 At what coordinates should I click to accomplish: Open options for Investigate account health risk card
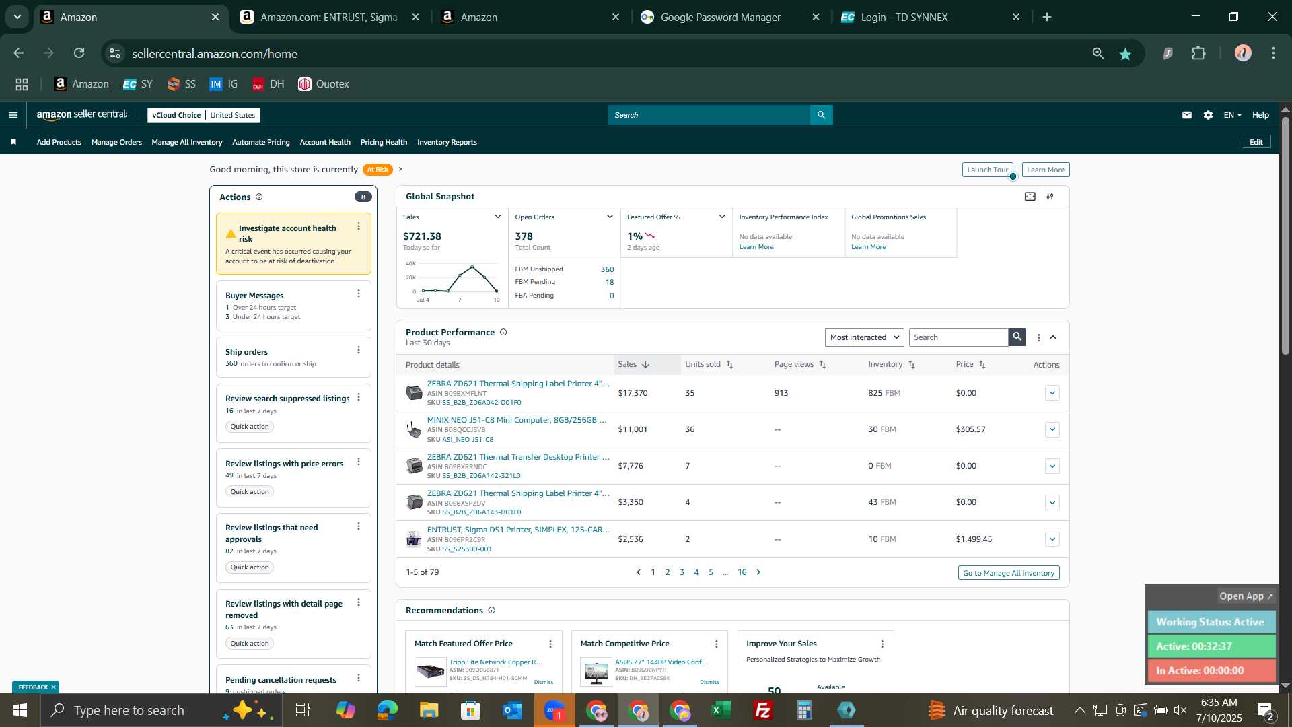point(359,227)
